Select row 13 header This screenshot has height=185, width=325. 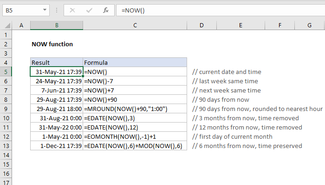(x=6, y=146)
